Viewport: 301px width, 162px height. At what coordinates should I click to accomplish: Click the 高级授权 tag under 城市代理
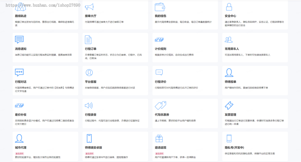19,153
